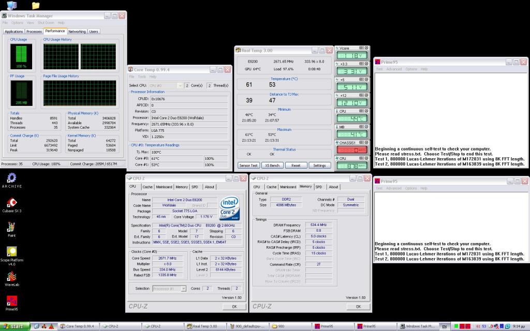The height and width of the screenshot is (331, 530).
Task: Open Settings in Real Temp
Action: point(319,165)
